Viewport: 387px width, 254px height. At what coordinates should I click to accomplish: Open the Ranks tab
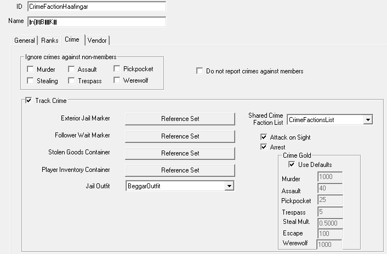pyautogui.click(x=50, y=40)
